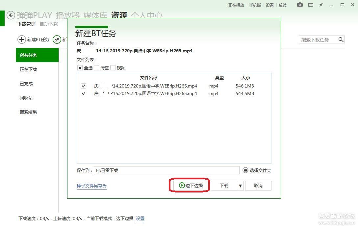Switch to 下载管理 subtab
Screen dimensions: 358x228
coord(26,24)
